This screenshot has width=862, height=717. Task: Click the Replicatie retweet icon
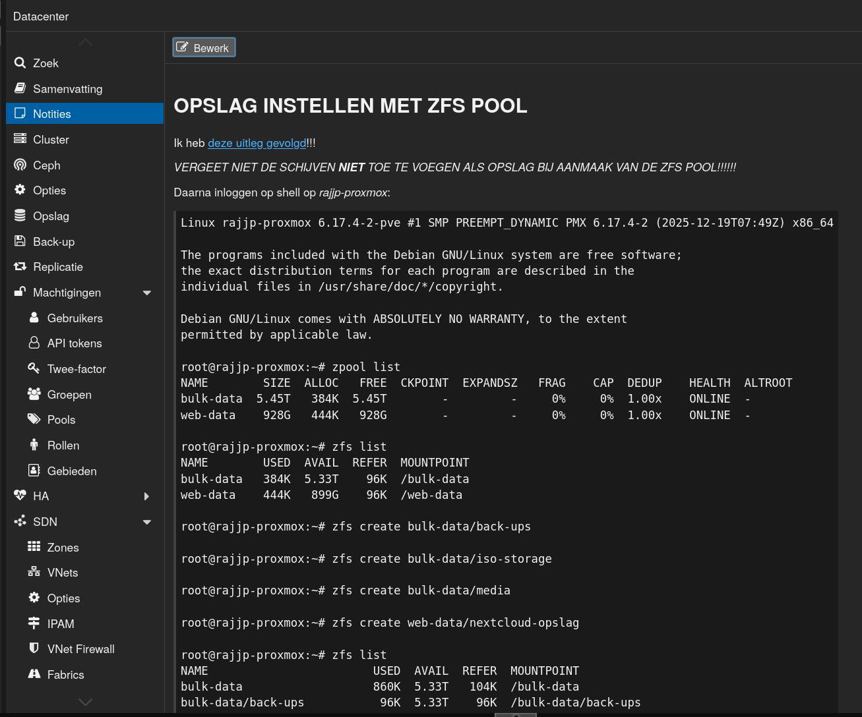(20, 267)
